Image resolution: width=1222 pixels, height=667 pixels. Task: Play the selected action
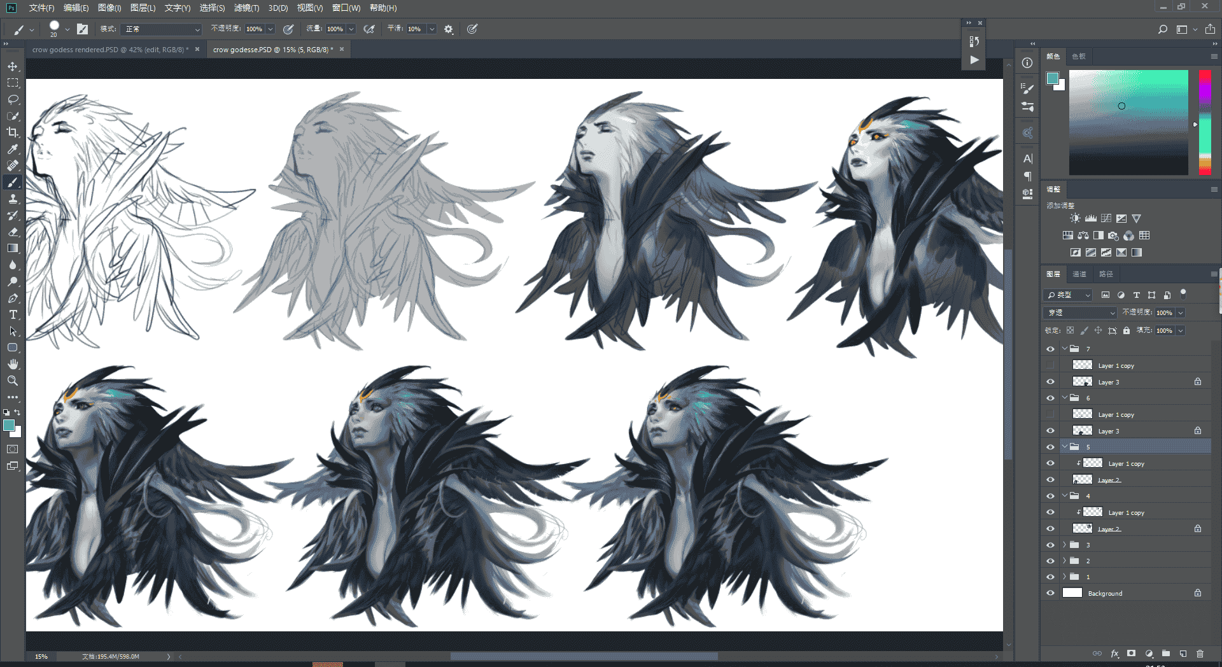pyautogui.click(x=974, y=60)
